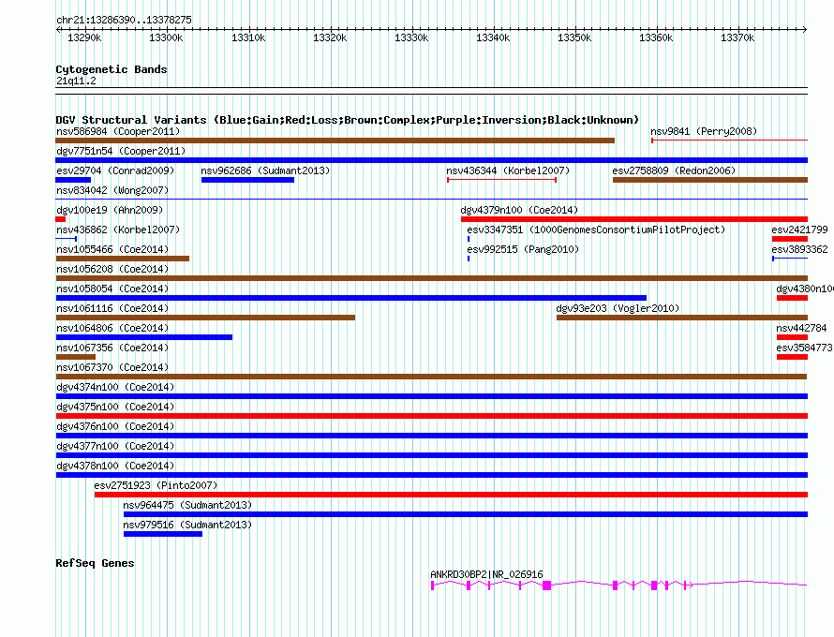Click the nsv442784 variant label
Image resolution: width=834 pixels, height=637 pixels.
(x=801, y=328)
